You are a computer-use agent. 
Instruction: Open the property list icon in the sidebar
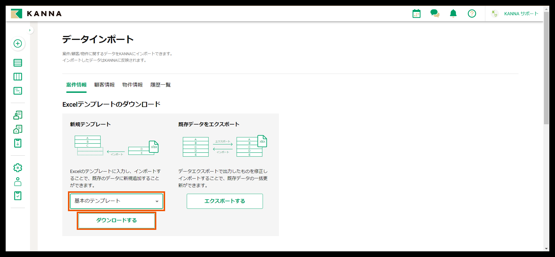point(18,129)
